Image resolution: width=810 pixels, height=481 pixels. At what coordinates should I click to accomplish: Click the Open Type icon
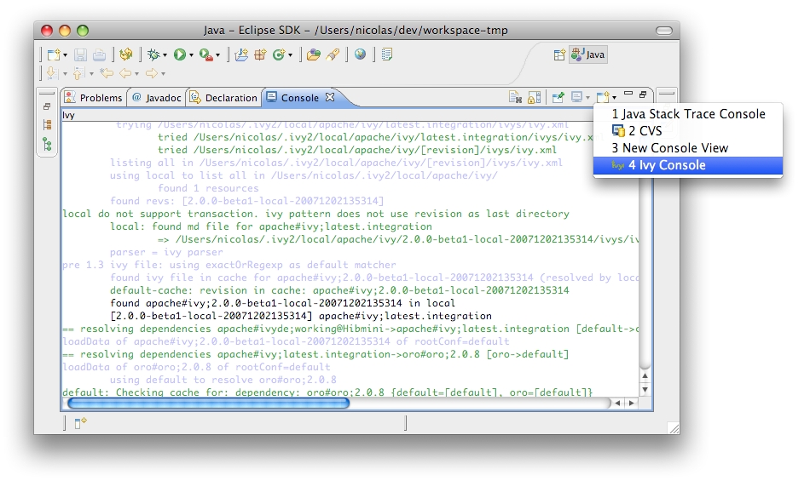(313, 54)
